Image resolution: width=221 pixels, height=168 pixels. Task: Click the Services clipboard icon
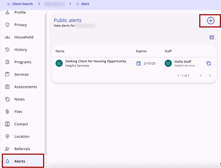7,74
